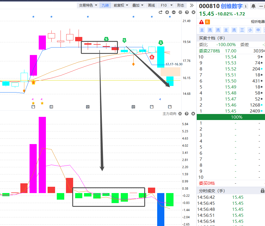
Task: Click the lock icon in 分时成交 header
Action: [x=262, y=190]
